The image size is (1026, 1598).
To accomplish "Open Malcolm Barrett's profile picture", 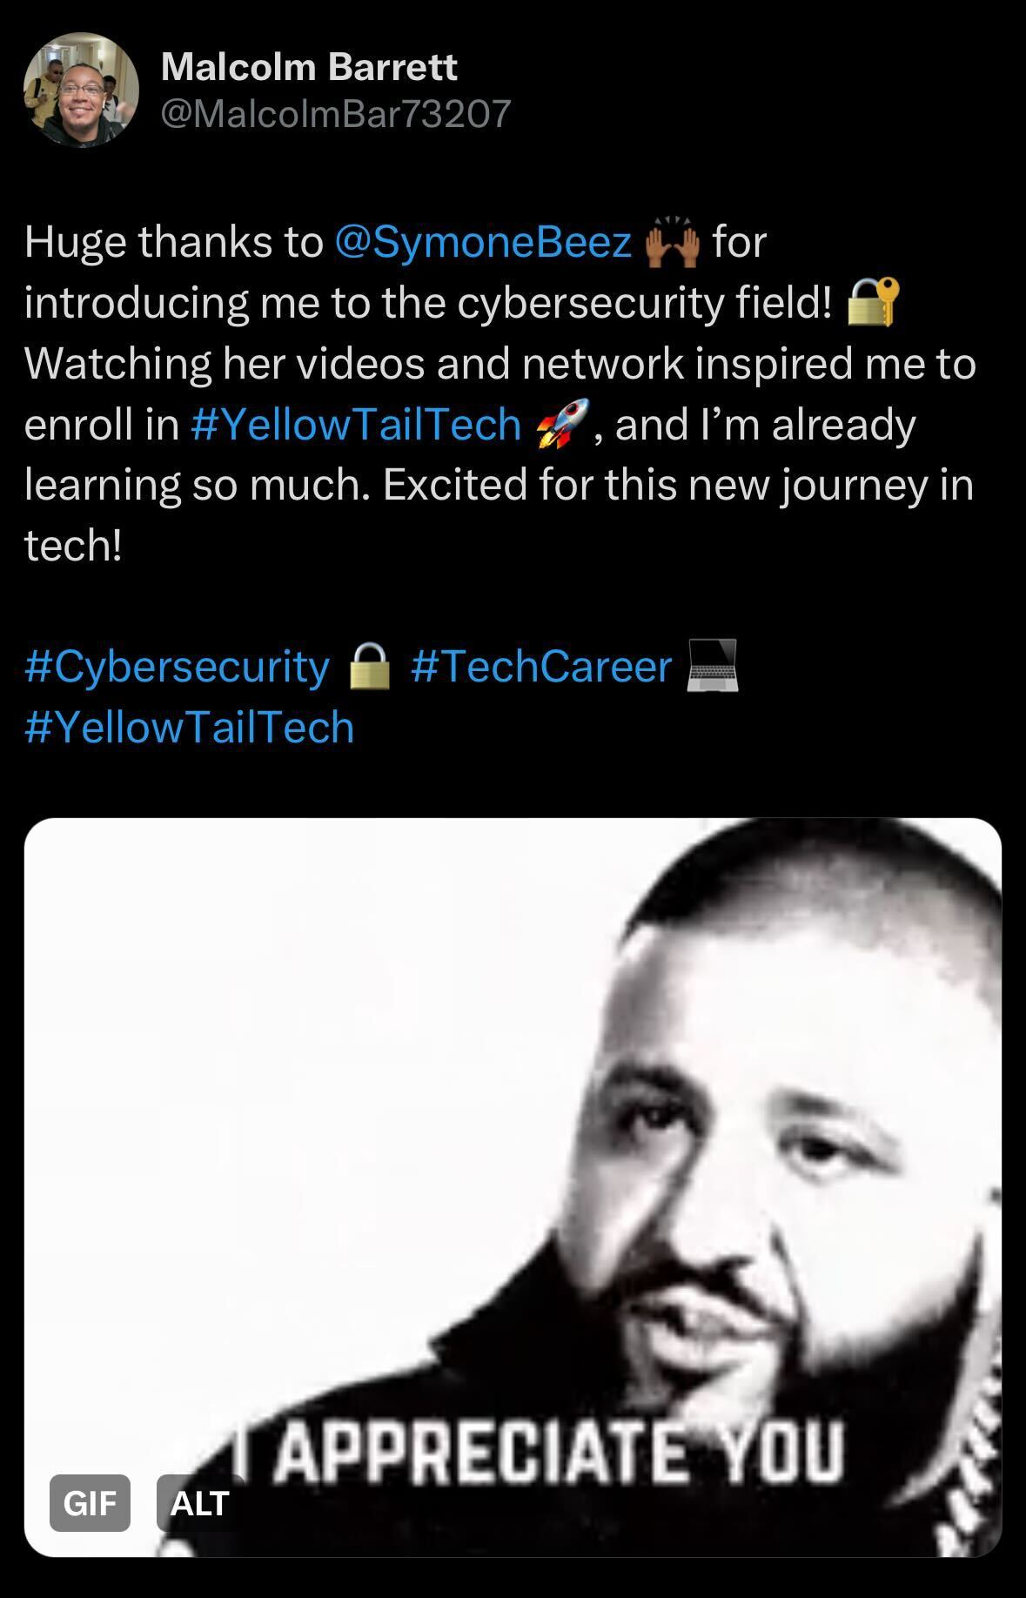I will 80,90.
